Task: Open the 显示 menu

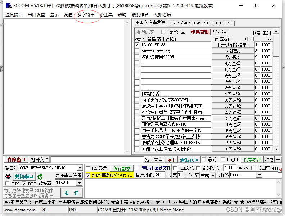Action: (x=54, y=14)
